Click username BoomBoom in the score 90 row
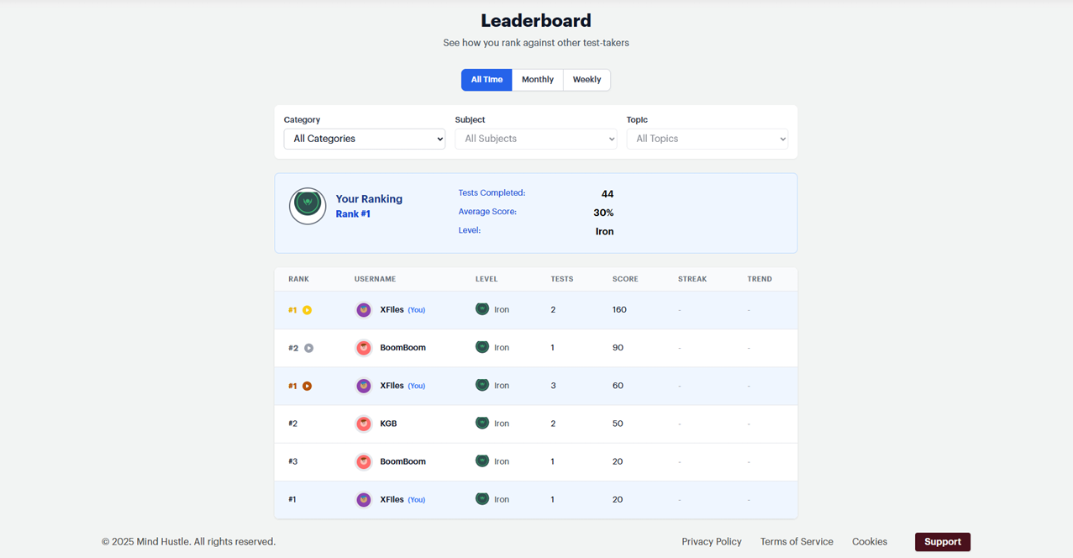 tap(402, 348)
